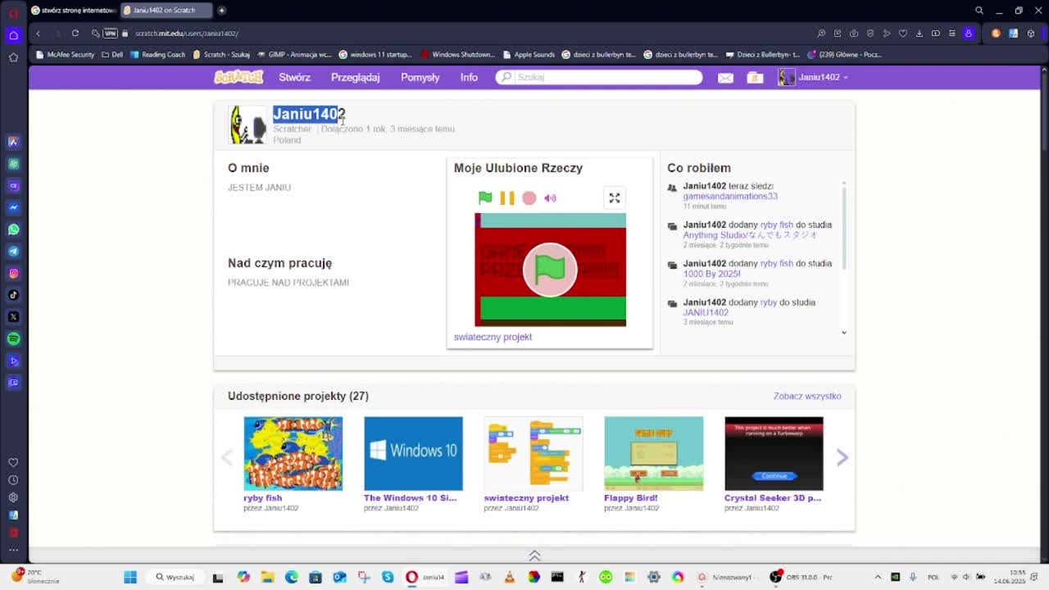The image size is (1049, 590).
Task: Collapse page using double chevron at bottom
Action: (534, 556)
